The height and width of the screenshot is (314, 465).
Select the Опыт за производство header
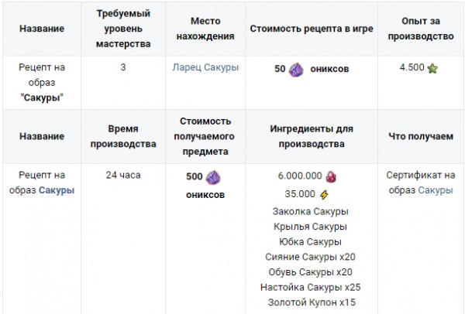pos(422,28)
